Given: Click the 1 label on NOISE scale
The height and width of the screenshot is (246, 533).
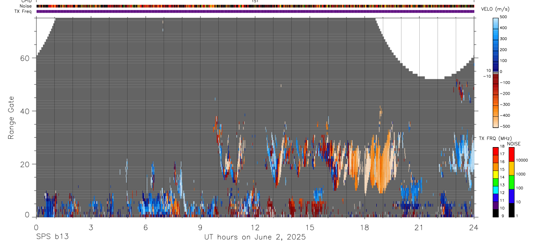Looking at the screenshot, I should 517,216.
